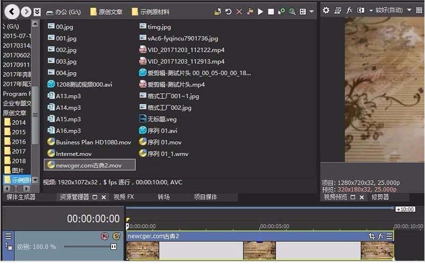425x264 pixels.
Task: Click the folder tree horizontal scroll-right arrow
Action: [26, 188]
